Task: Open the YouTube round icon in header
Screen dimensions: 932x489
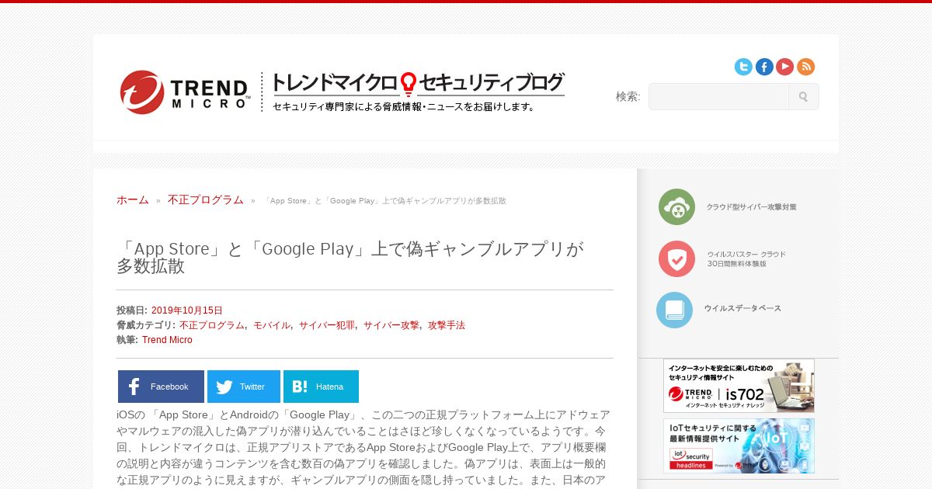Action: (x=784, y=67)
